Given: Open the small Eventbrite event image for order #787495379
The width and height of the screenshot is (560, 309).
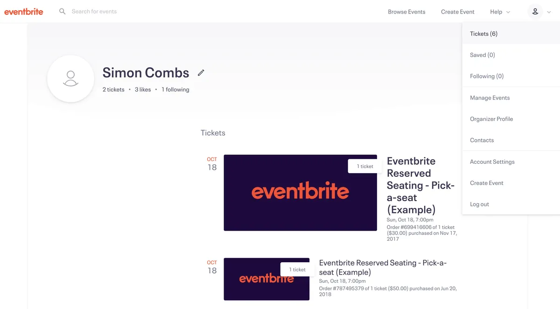Looking at the screenshot, I should (x=266, y=279).
